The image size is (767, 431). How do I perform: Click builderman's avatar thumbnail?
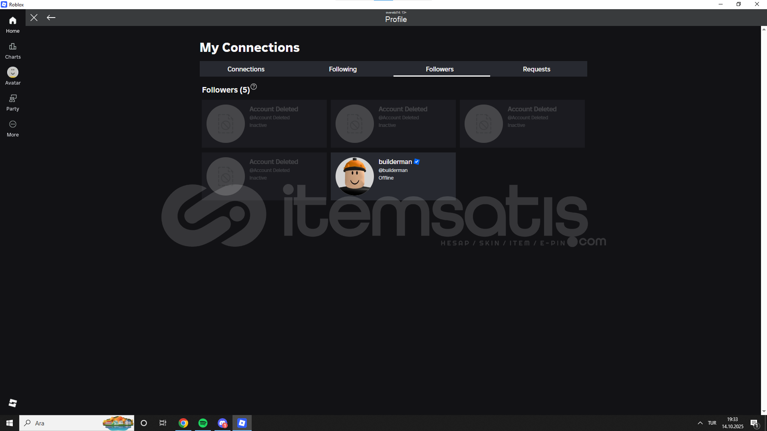[x=355, y=176]
